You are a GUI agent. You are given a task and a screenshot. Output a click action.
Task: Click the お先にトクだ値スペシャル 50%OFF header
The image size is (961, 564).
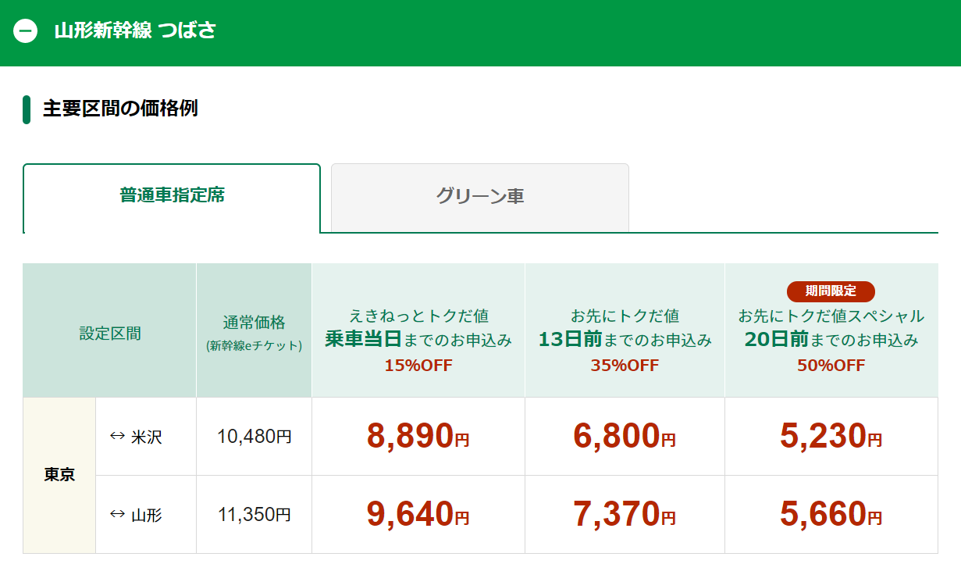(x=831, y=330)
